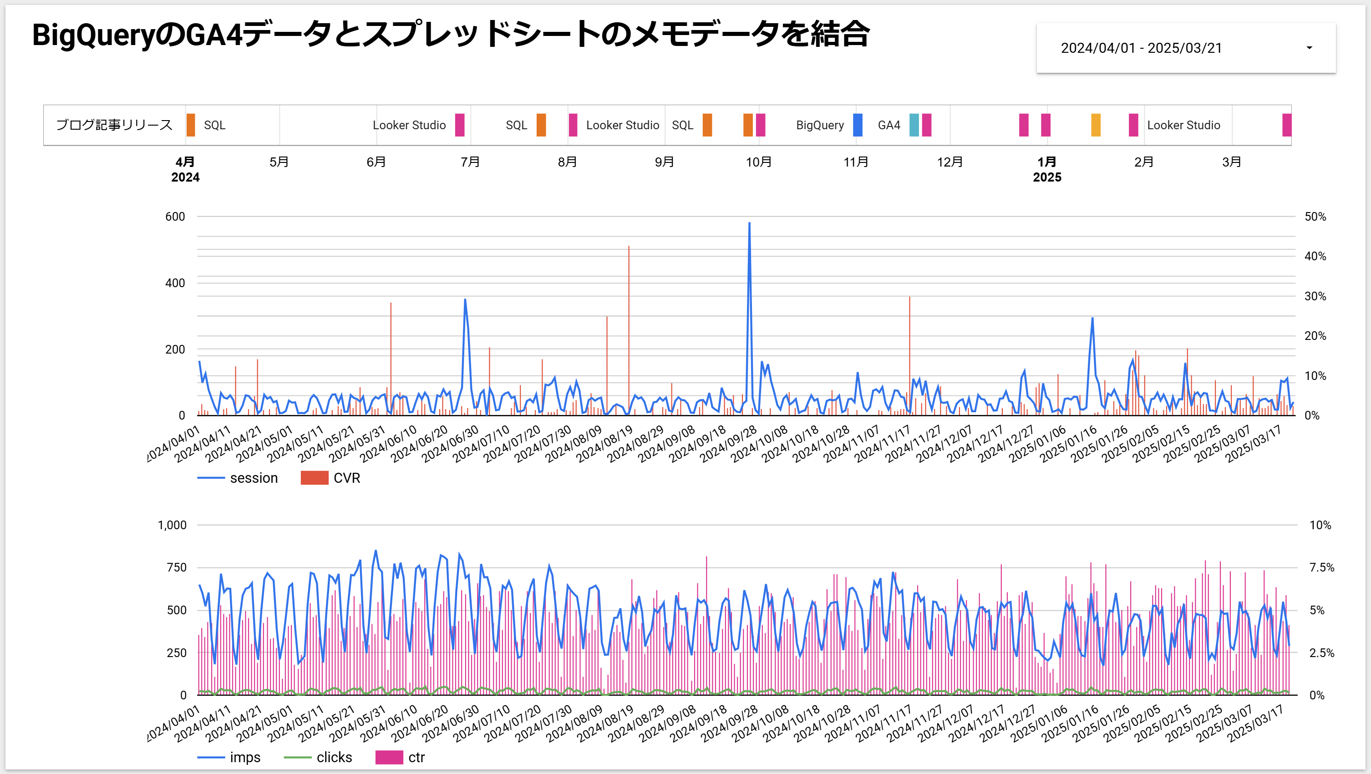Select orange SQL marker in mid September
The width and height of the screenshot is (1371, 774).
pyautogui.click(x=707, y=125)
